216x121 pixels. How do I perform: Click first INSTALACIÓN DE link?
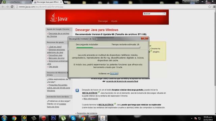[x=90, y=93]
